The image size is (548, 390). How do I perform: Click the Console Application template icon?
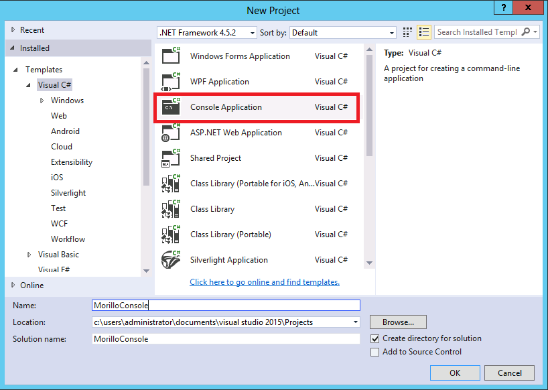click(x=171, y=107)
